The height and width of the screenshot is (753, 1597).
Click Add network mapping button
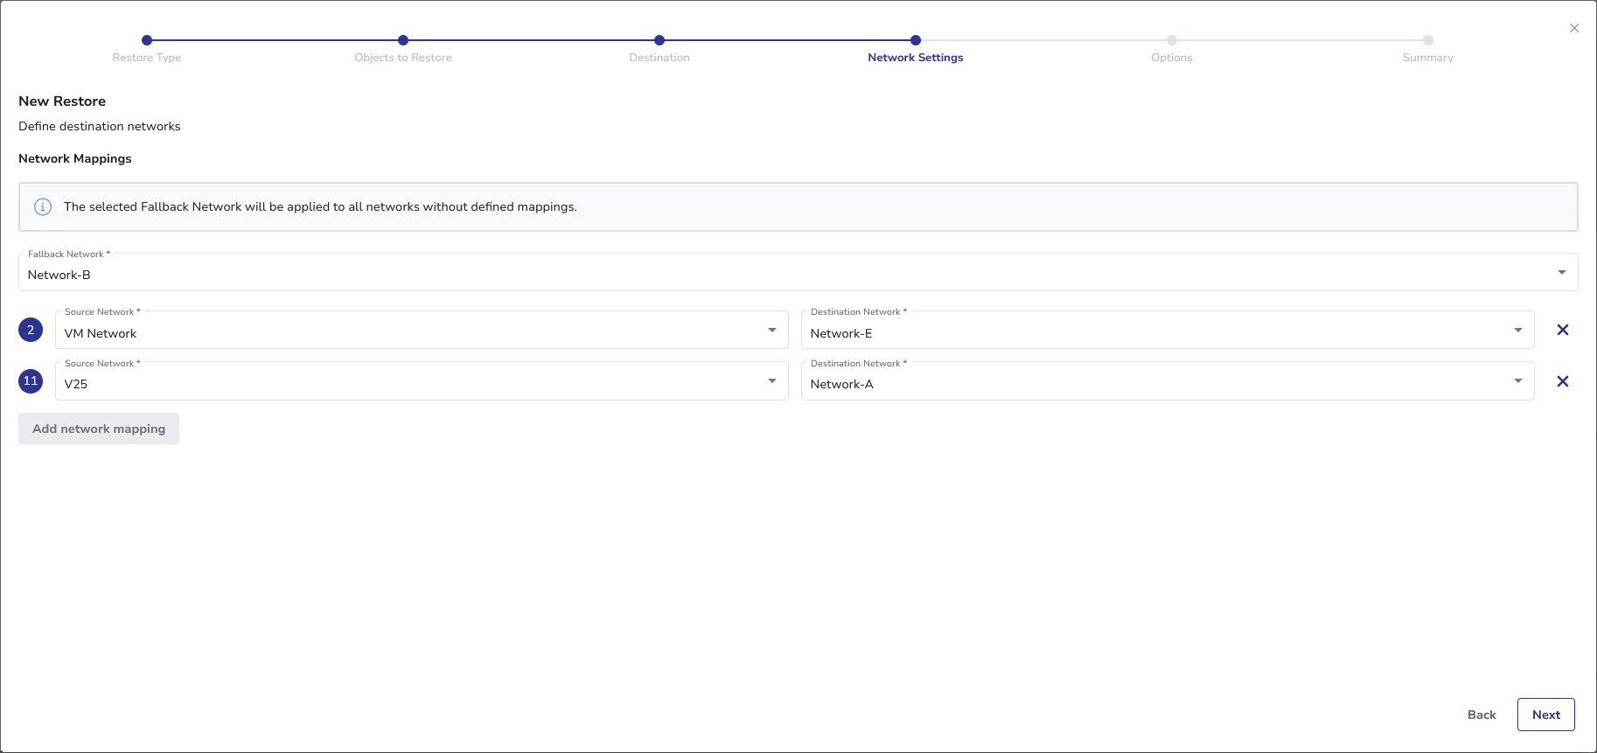click(99, 429)
